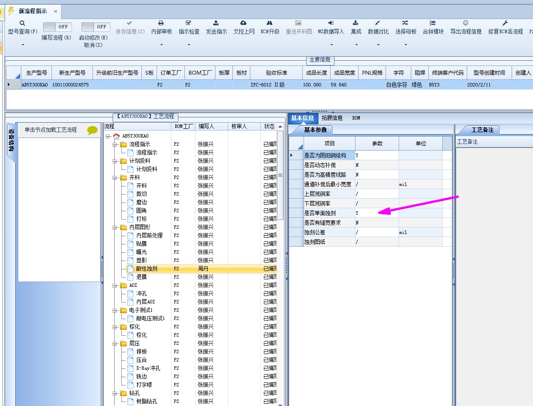Select the 基本信息 tab

(x=302, y=118)
